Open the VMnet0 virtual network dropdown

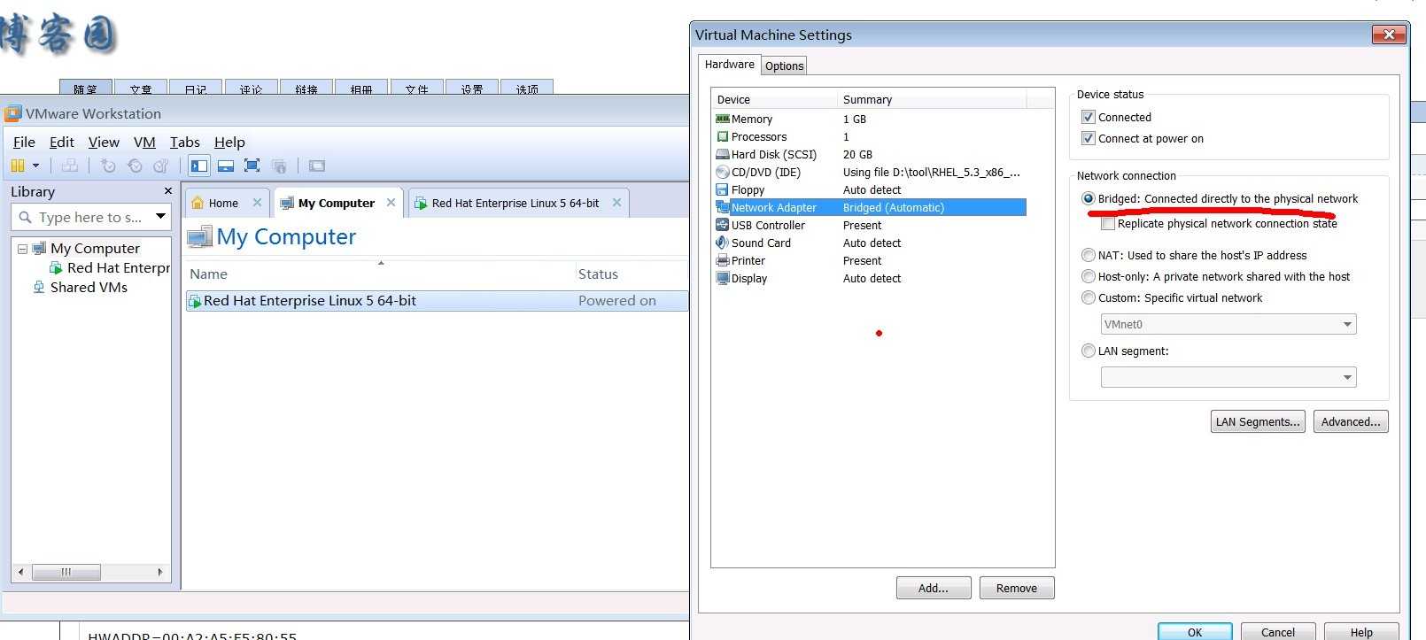click(1228, 324)
